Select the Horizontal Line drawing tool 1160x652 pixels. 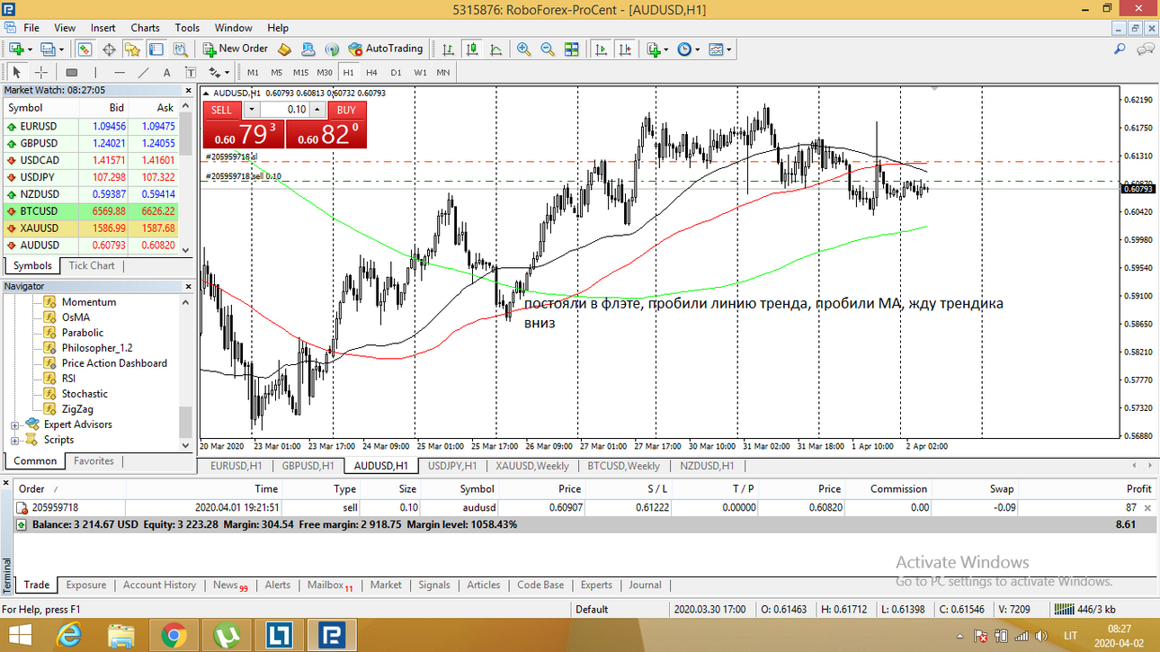coord(120,72)
